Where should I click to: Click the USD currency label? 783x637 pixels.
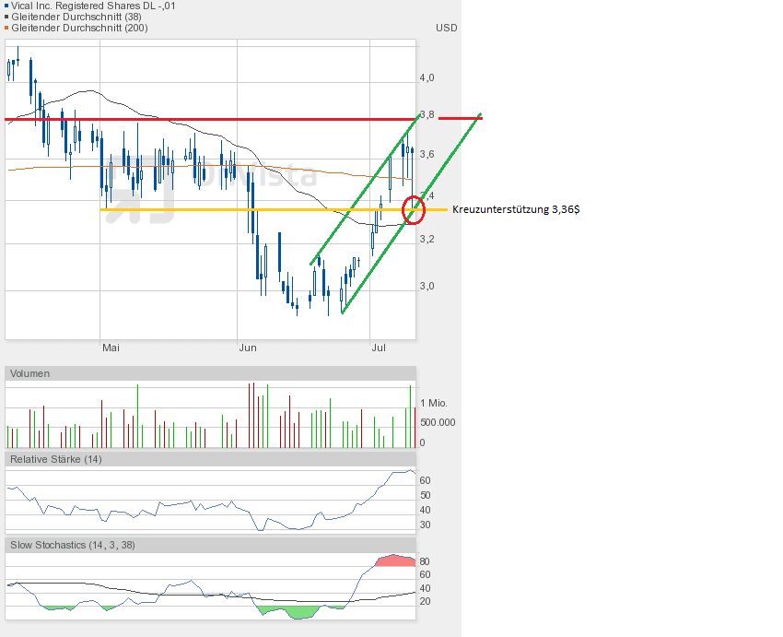[446, 28]
